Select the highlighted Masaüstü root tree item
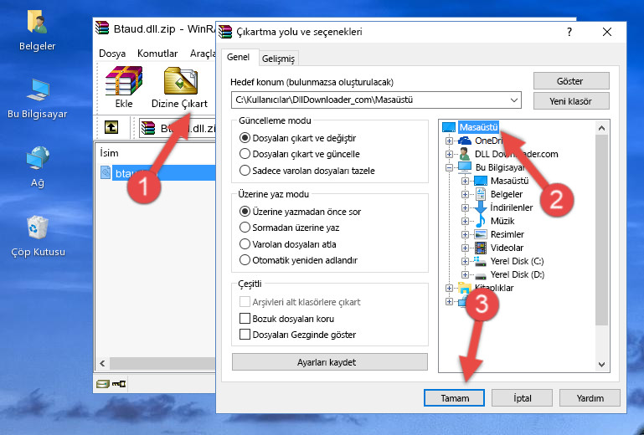 pyautogui.click(x=478, y=127)
